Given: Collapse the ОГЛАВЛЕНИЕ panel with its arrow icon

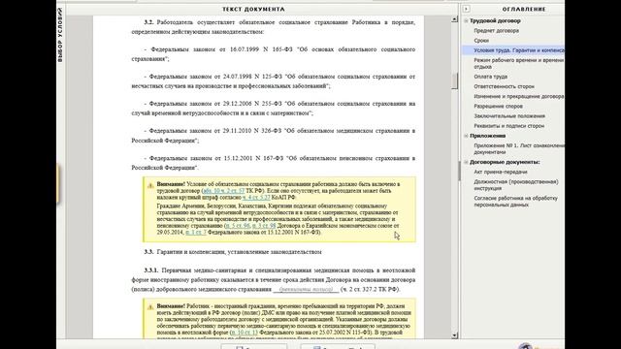Looking at the screenshot, I should click(467, 9).
